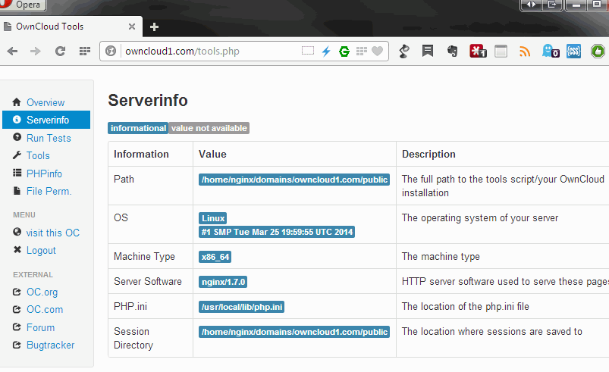Open the Evernote elephant extension
The image size is (609, 372).
(453, 52)
